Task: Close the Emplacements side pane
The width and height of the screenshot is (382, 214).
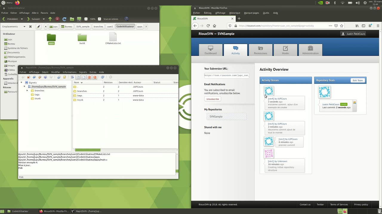Action: 30,26
